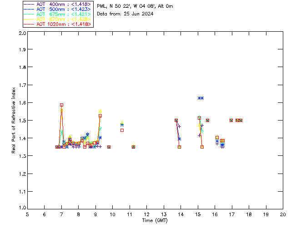Click the 'Time (GMT)' axis label

pos(155,221)
